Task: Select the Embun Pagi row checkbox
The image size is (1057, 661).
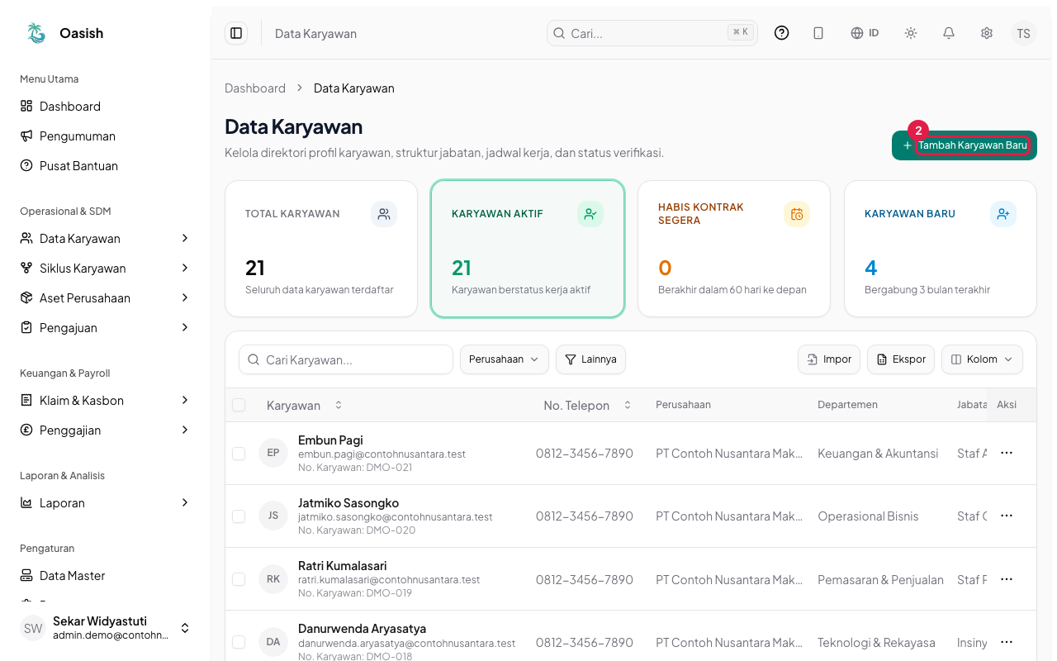Action: tap(239, 454)
